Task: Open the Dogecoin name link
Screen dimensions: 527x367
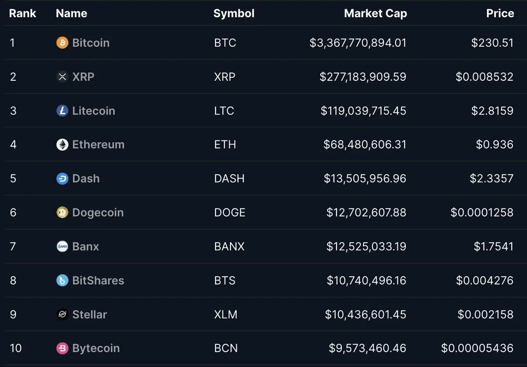Action: pyautogui.click(x=98, y=212)
